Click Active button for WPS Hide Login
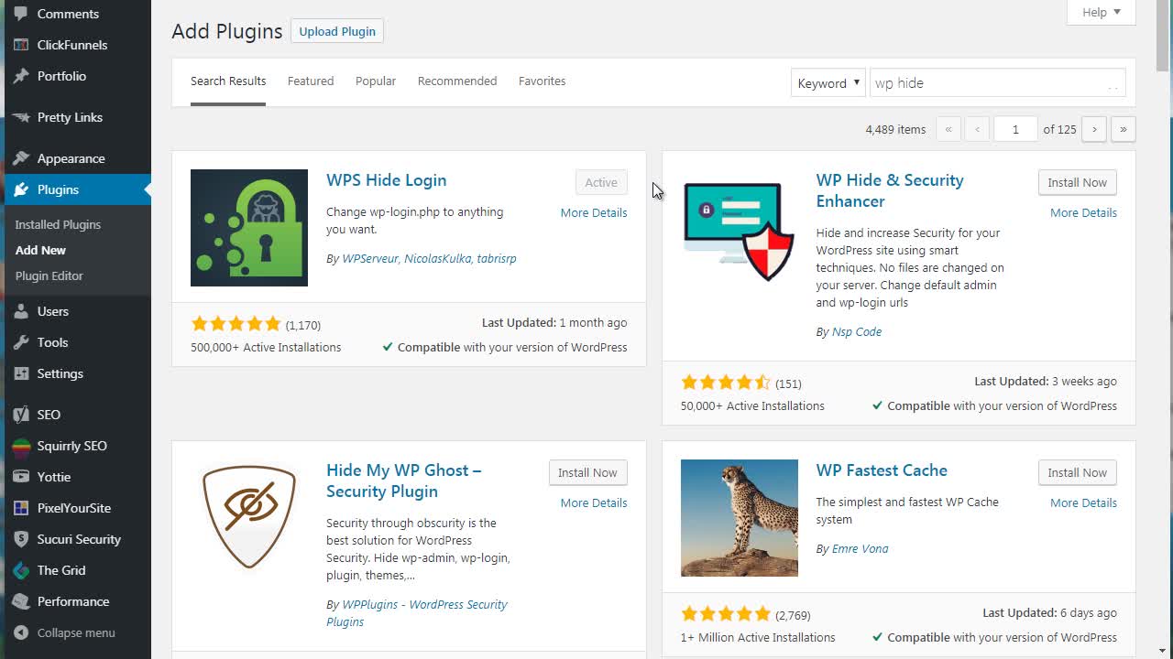The height and width of the screenshot is (659, 1173). pyautogui.click(x=601, y=182)
